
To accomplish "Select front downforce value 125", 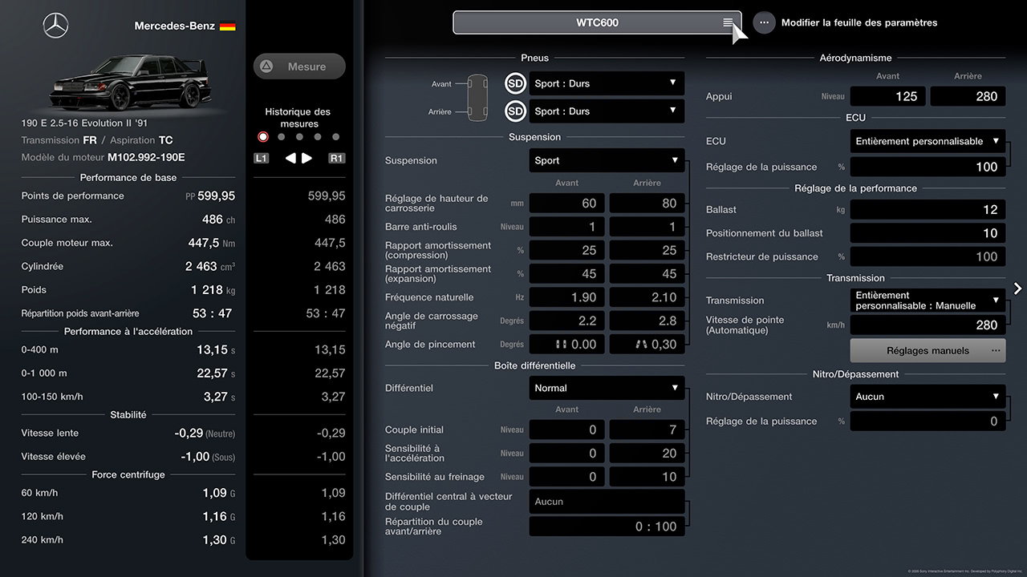I will pos(888,96).
